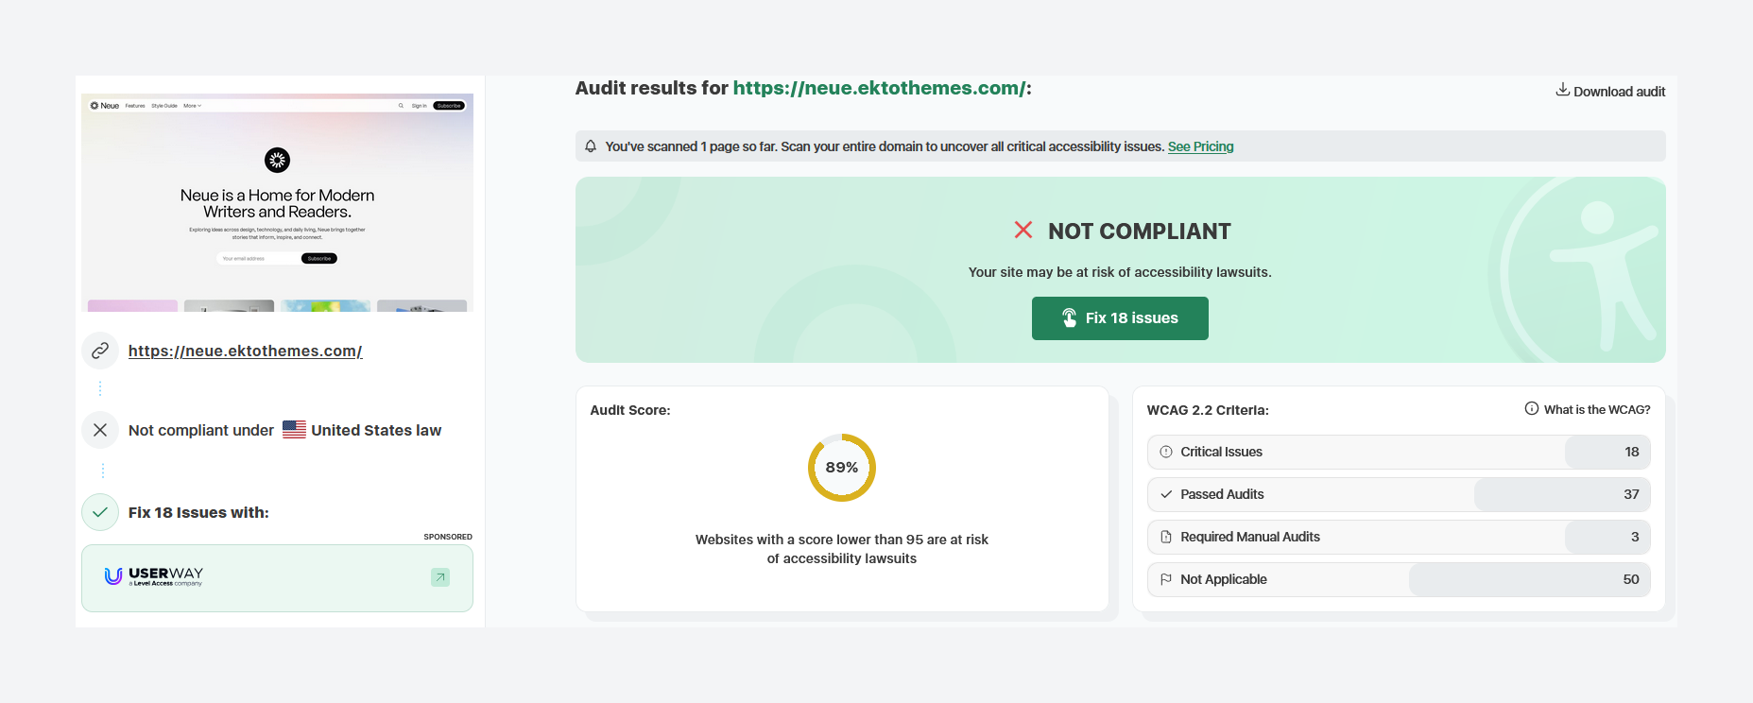
Task: Click the Neue website preview thumbnail
Action: click(x=277, y=203)
